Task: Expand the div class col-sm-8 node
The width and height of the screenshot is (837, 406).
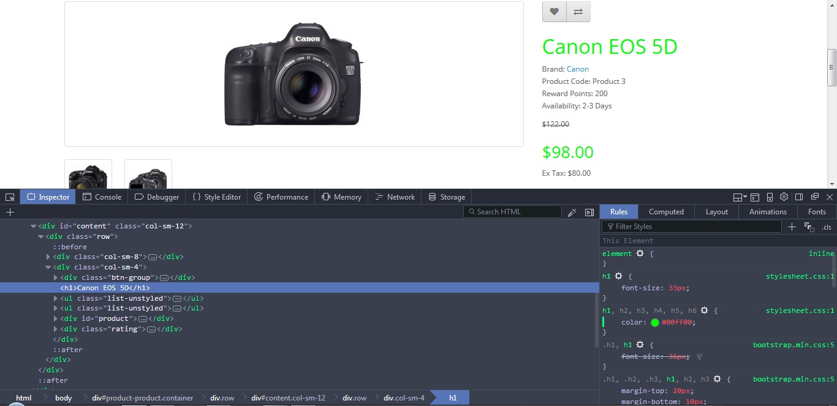Action: 48,257
